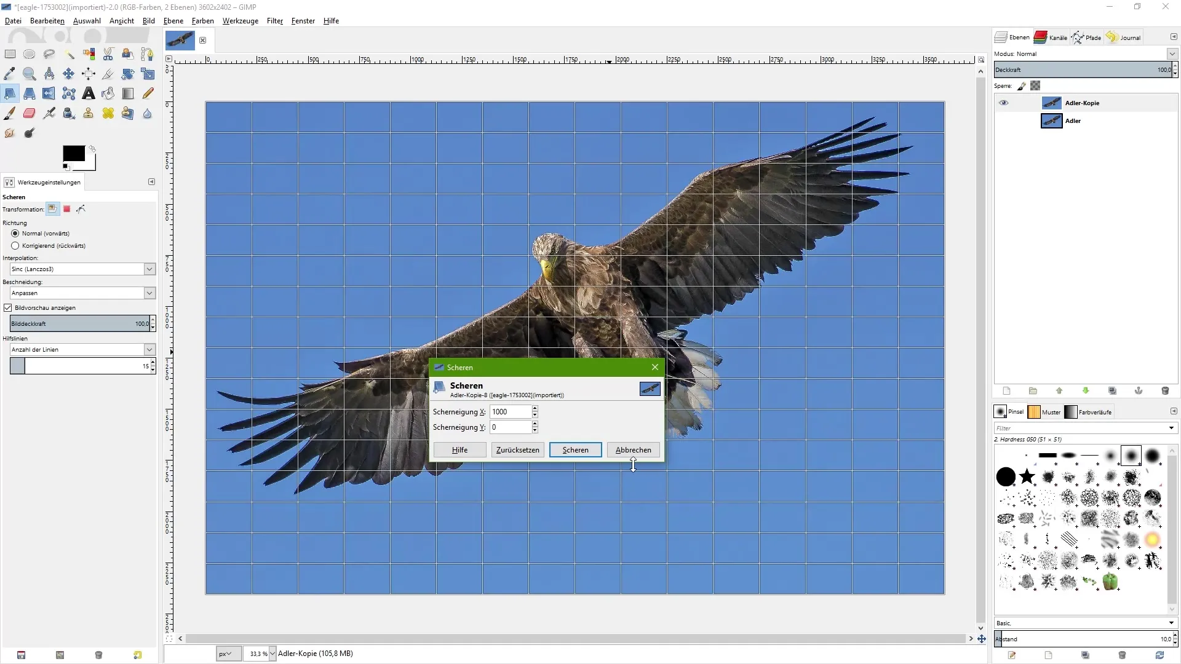Viewport: 1181px width, 664px height.
Task: Select the Heal bandage tool
Action: 108,113
